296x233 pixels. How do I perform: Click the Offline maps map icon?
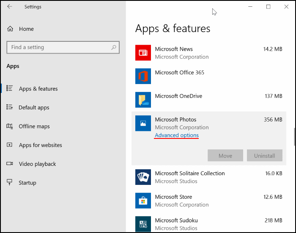tap(9, 126)
